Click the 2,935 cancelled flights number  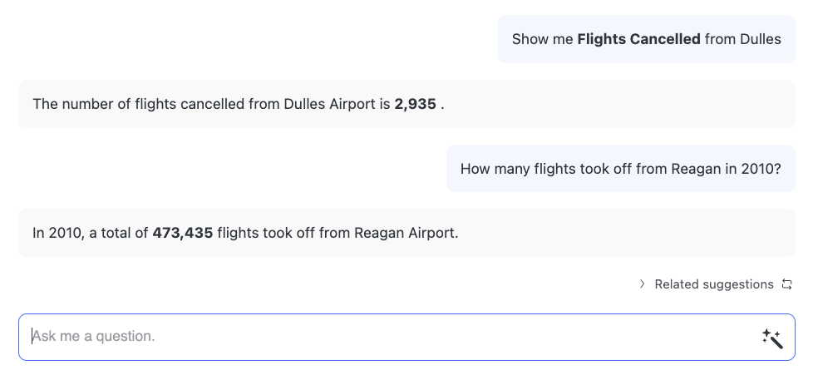415,104
